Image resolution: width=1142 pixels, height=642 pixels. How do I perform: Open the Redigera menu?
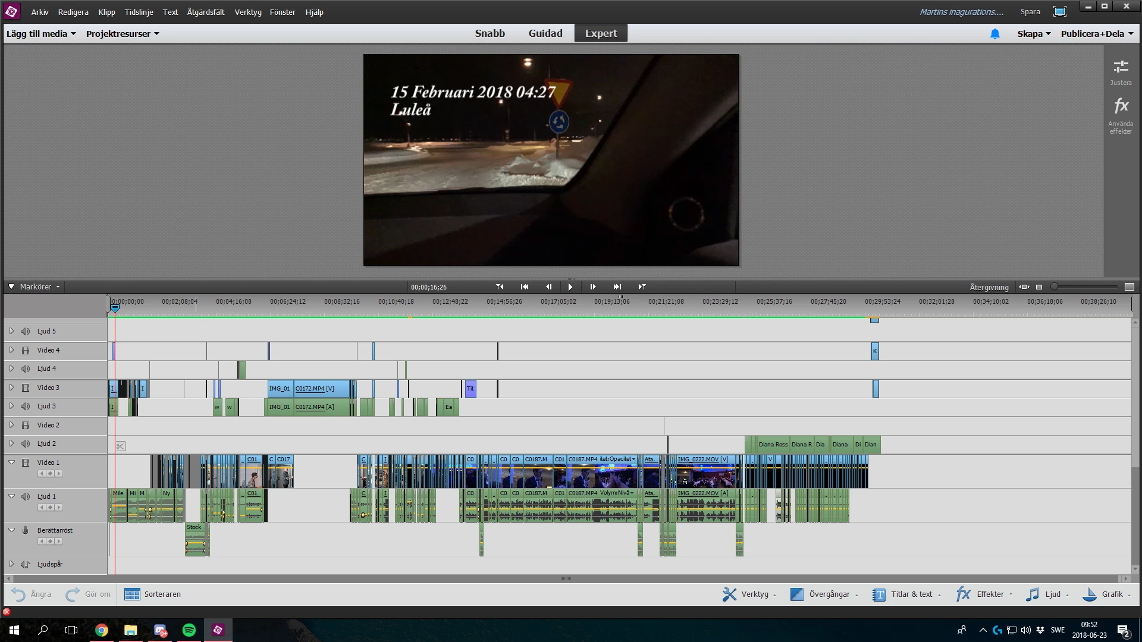pyautogui.click(x=73, y=12)
